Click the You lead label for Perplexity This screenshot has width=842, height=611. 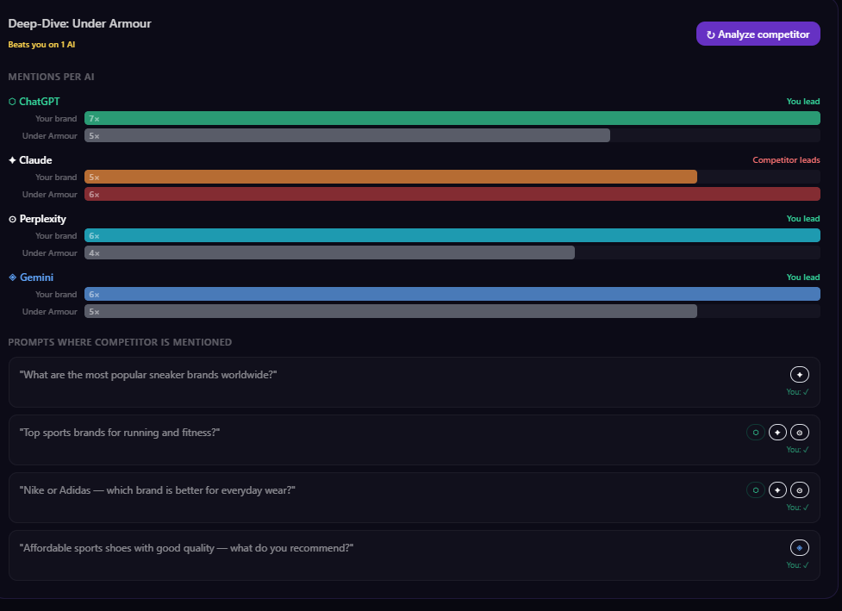point(803,219)
